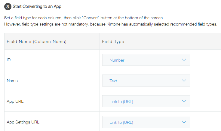Select the App URL field name cell

pos(15,101)
